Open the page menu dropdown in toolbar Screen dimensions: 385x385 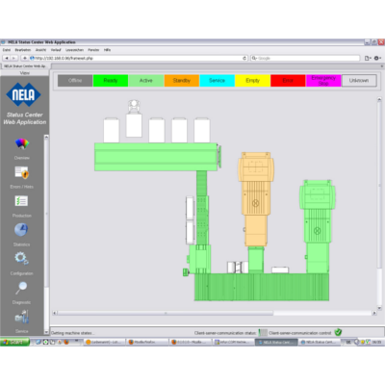coord(368,58)
